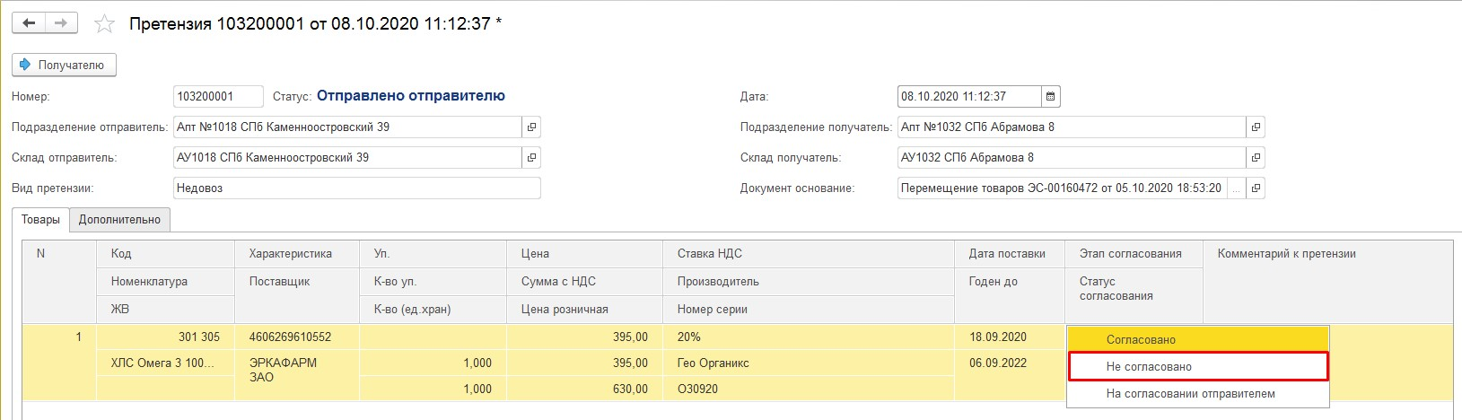The width and height of the screenshot is (1462, 420).
Task: Select the ХЛС Омега 3 nomenclature cell
Action: pyautogui.click(x=163, y=363)
